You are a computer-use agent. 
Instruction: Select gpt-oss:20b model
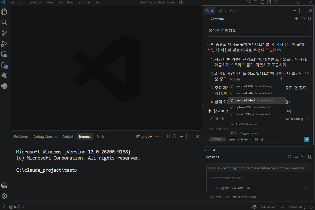coord(257,107)
